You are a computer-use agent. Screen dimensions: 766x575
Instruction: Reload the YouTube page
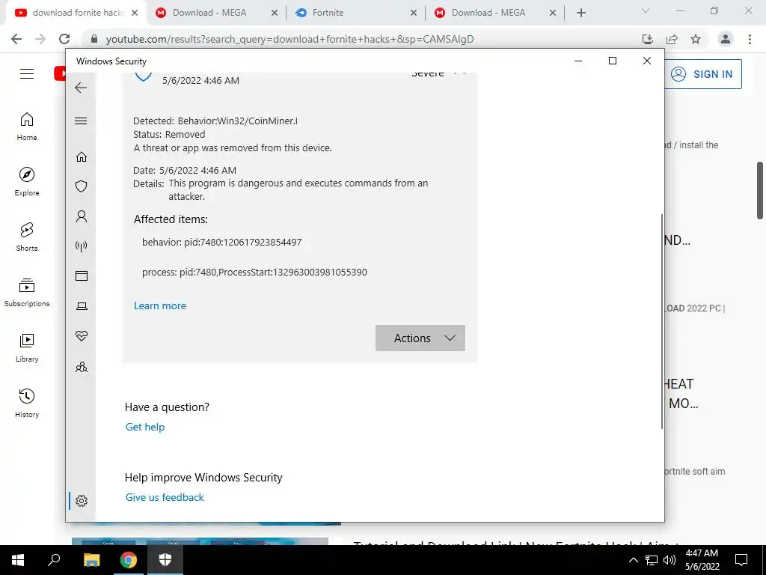tap(64, 39)
